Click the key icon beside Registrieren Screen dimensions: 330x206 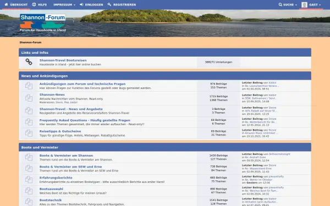(x=109, y=4)
